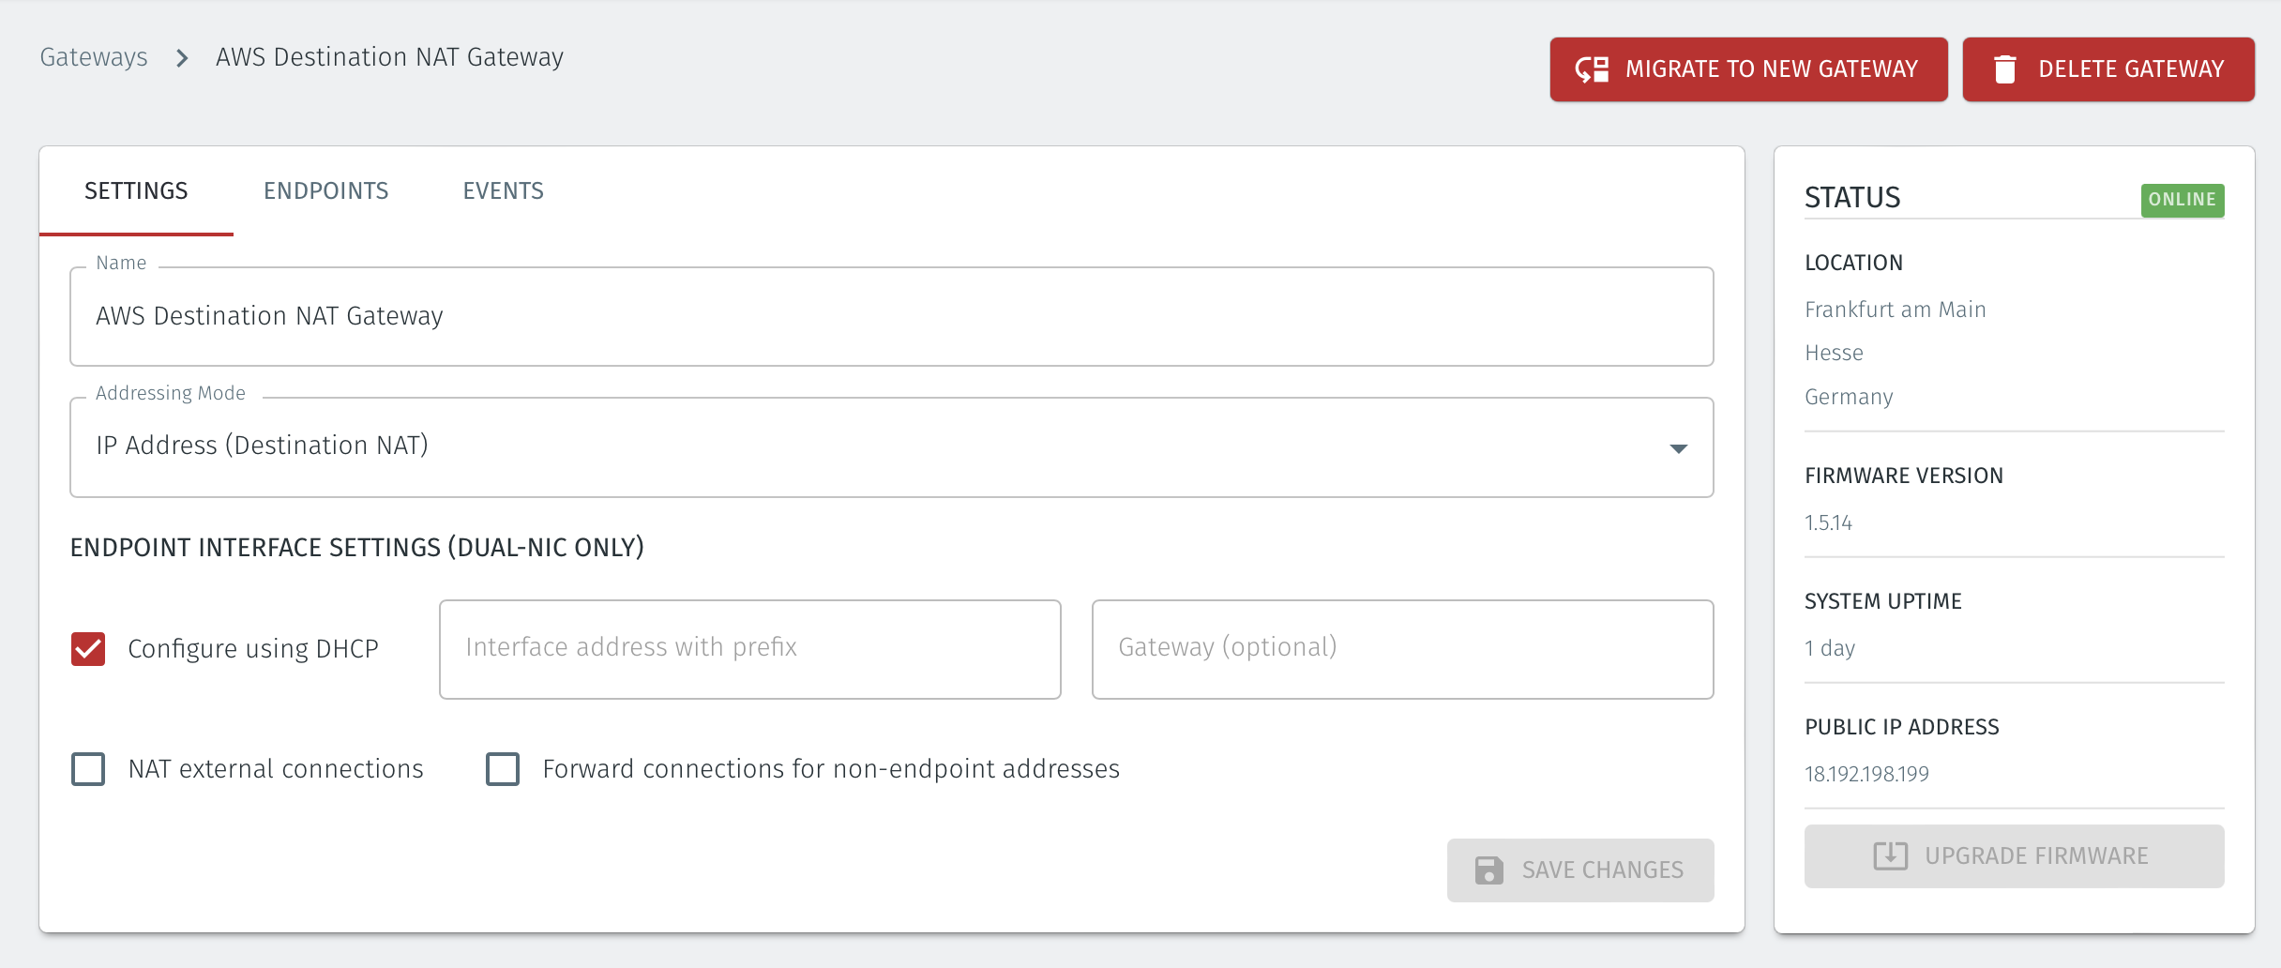Image resolution: width=2281 pixels, height=968 pixels.
Task: Switch to the Endpoints tab
Action: pos(326,190)
